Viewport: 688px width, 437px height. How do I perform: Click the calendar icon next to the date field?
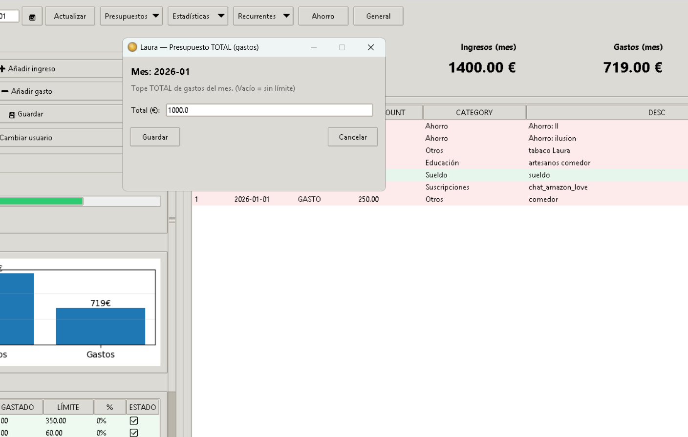pos(32,17)
